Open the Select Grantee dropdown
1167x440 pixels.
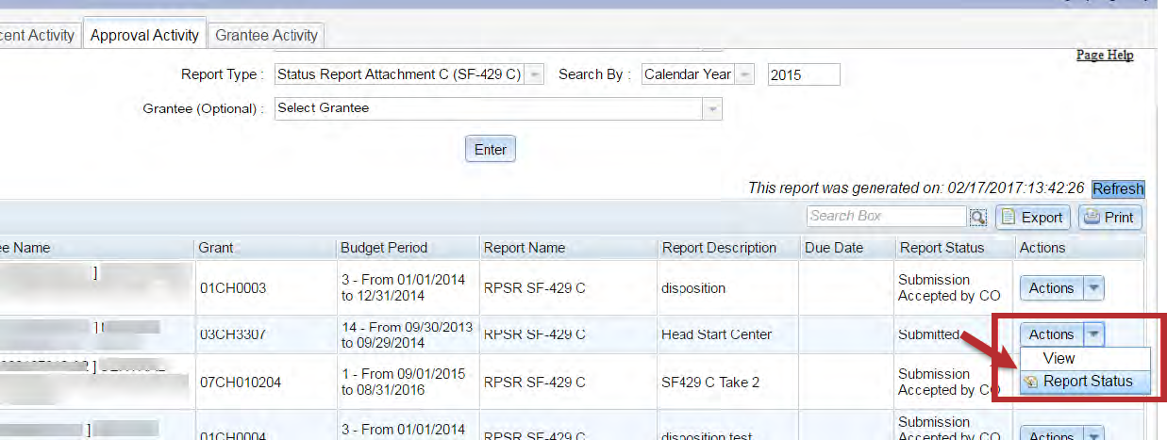click(711, 109)
